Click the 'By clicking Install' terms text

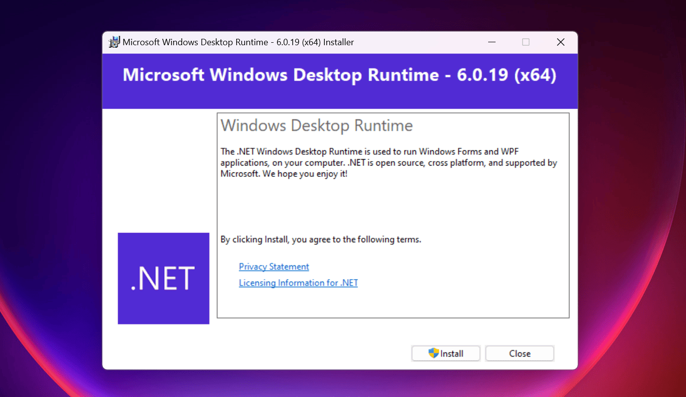point(321,240)
